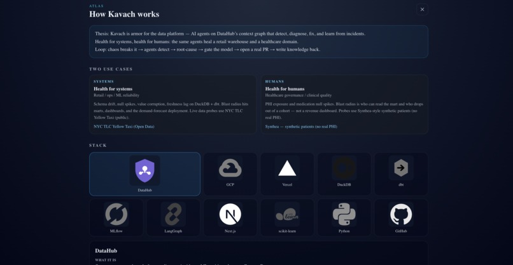The height and width of the screenshot is (265, 513).
Task: Click the Health for humans heading
Action: [x=285, y=89]
